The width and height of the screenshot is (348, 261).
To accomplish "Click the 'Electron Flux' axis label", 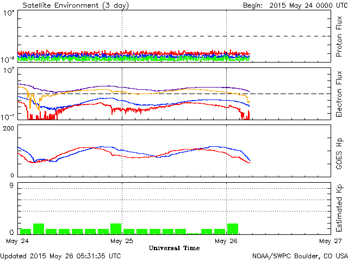I will (x=339, y=94).
